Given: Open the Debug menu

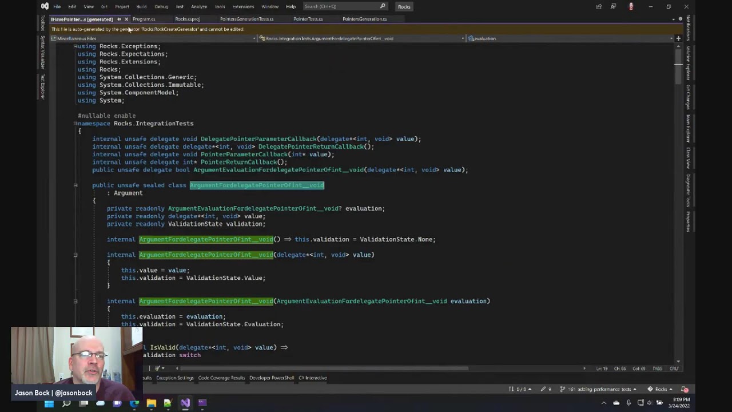Looking at the screenshot, I should coord(161,7).
